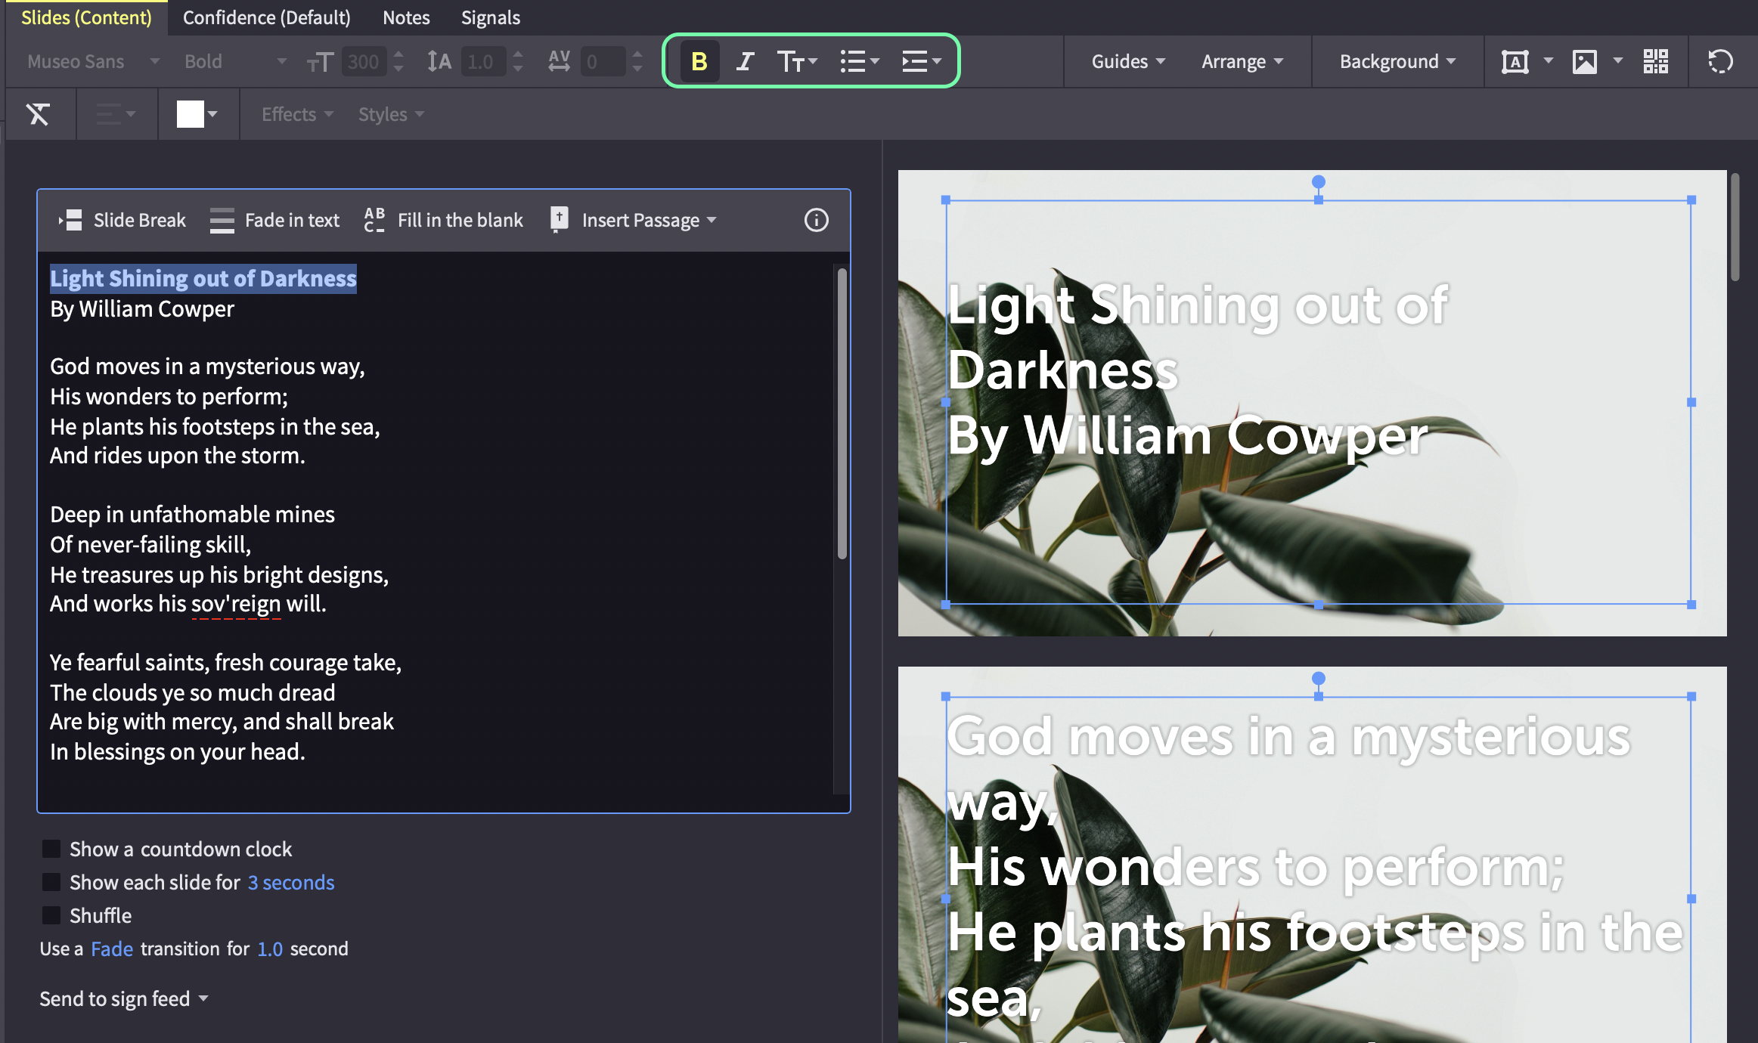1758x1043 pixels.
Task: Open the text case dropdown
Action: [797, 61]
